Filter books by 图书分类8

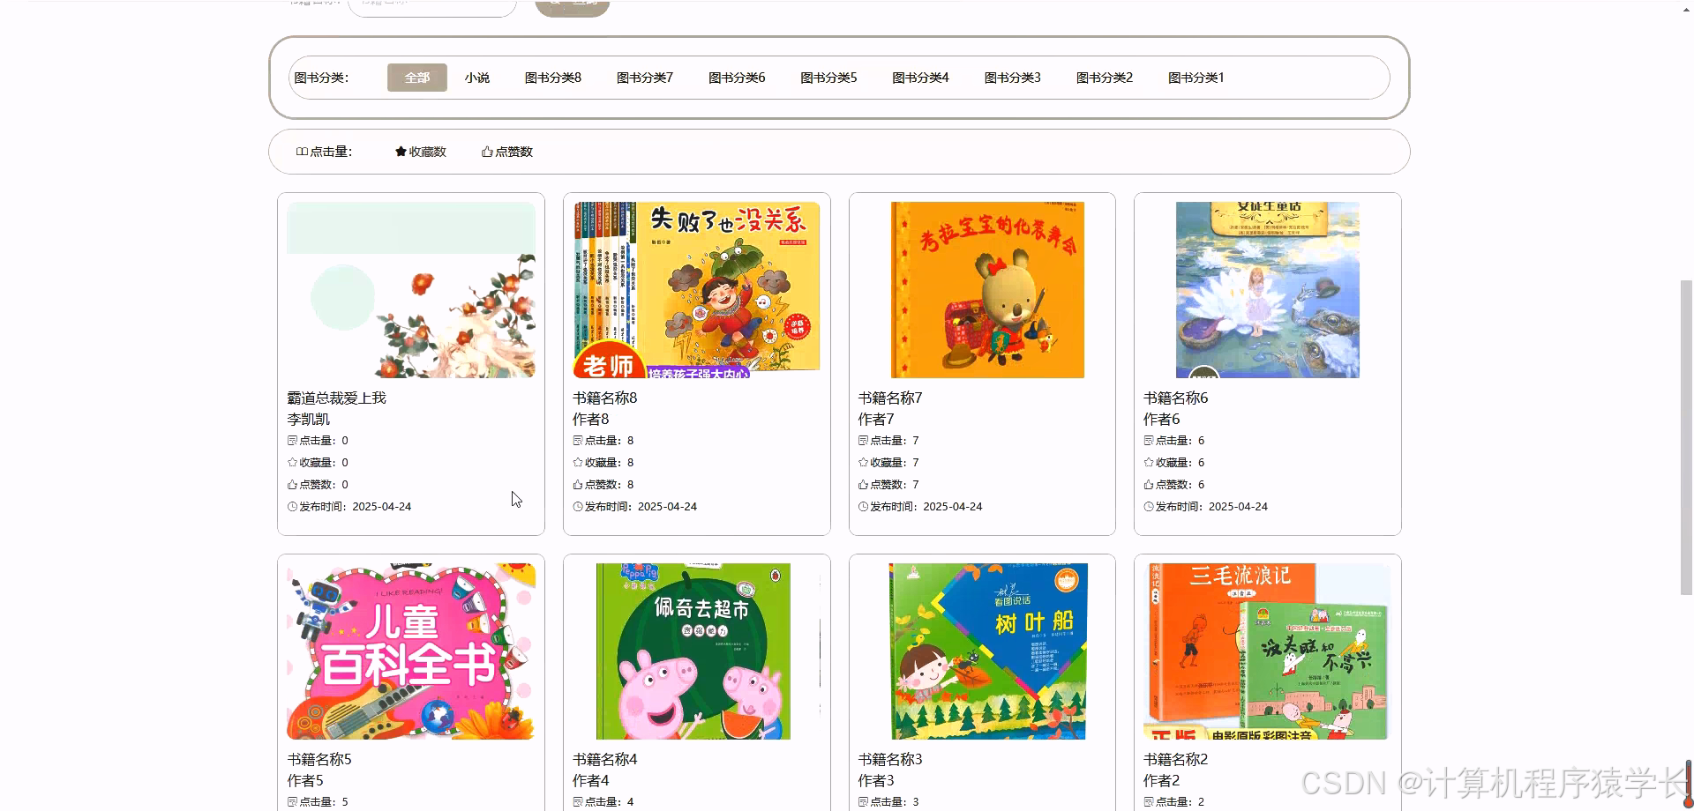pyautogui.click(x=553, y=78)
